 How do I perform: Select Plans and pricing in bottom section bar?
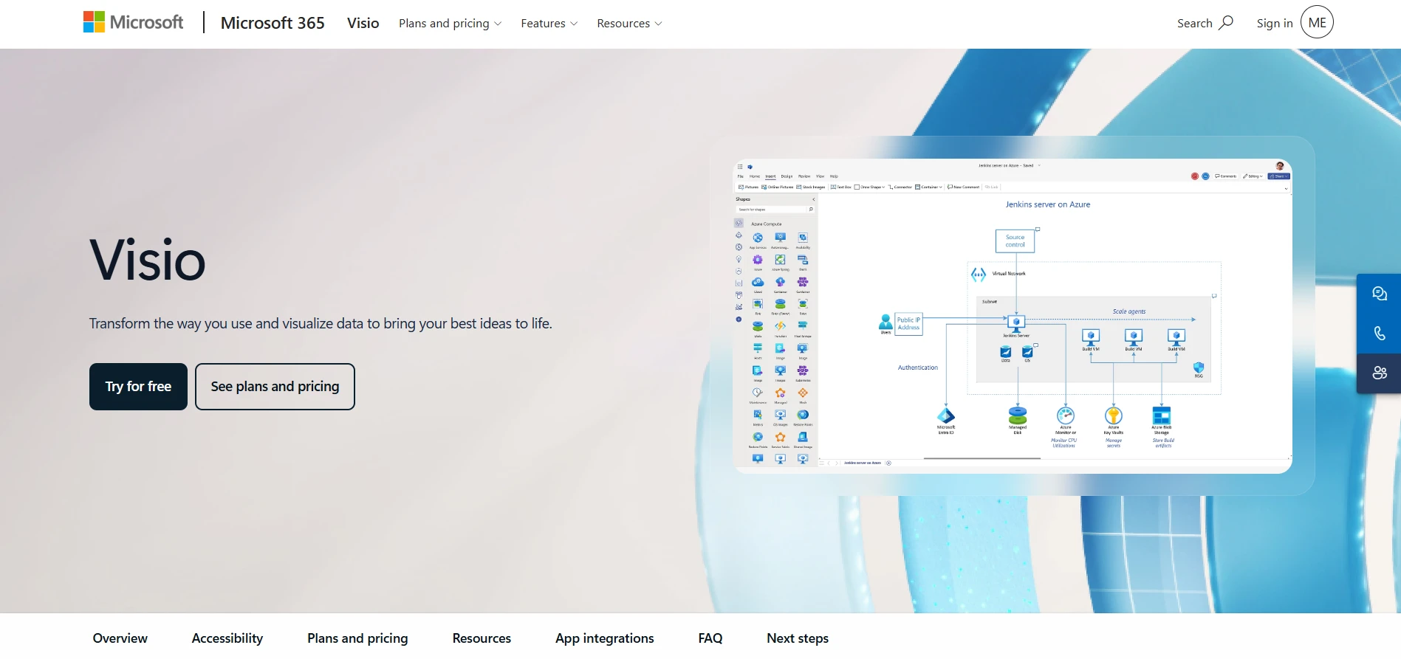(x=357, y=638)
